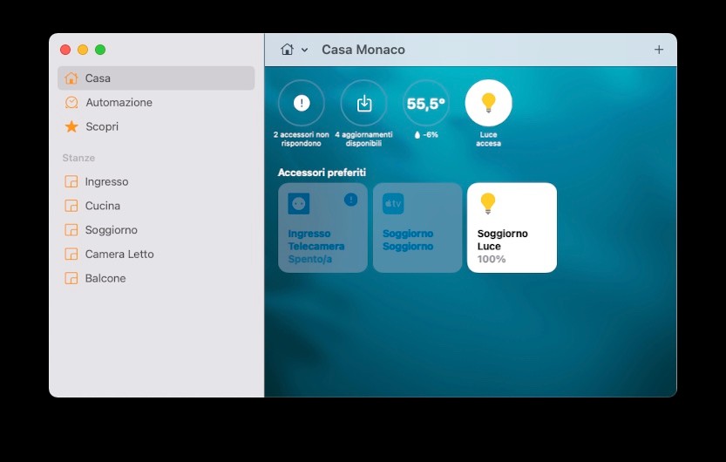Viewport: 726px width, 462px height.
Task: Open the Camera Letto room
Action: 119,255
